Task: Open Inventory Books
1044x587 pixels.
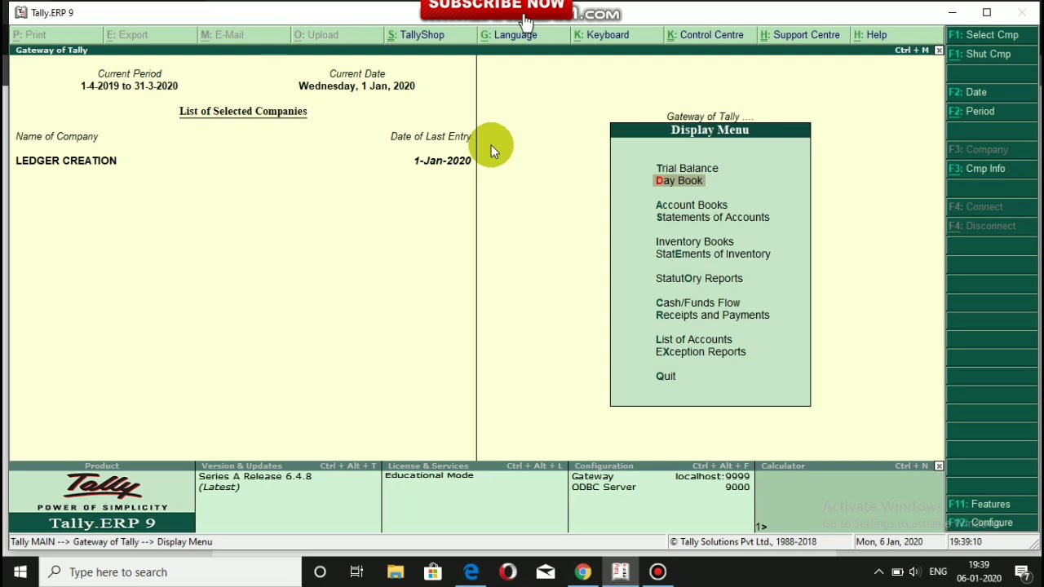Action: point(694,241)
